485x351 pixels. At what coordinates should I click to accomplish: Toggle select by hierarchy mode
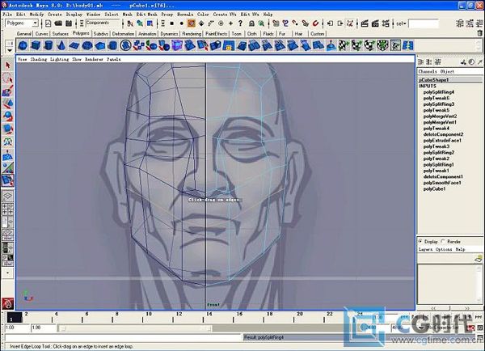tap(130, 23)
